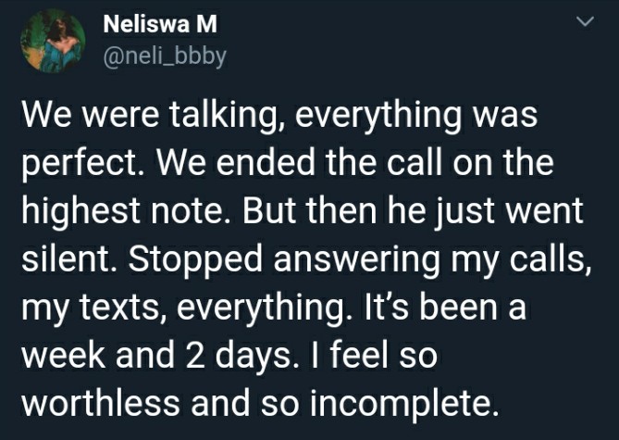Click the letter M in the display name
This screenshot has width=619, height=440.
[x=206, y=24]
